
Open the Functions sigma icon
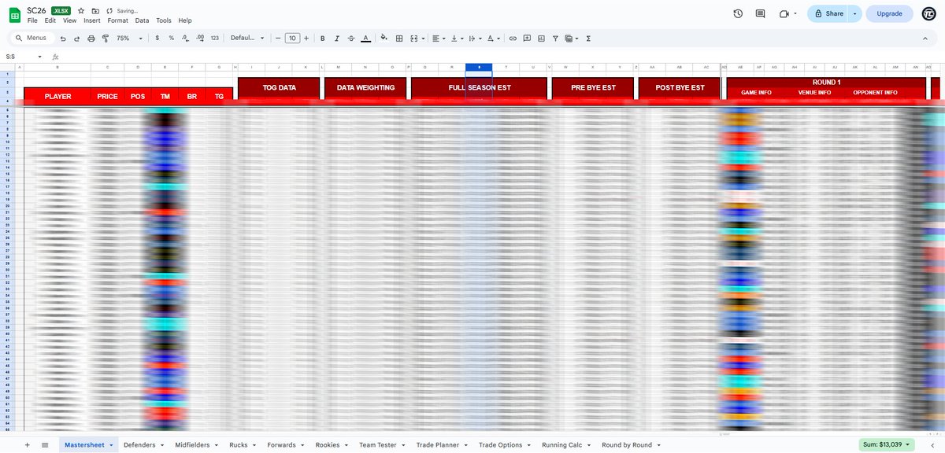pos(589,38)
